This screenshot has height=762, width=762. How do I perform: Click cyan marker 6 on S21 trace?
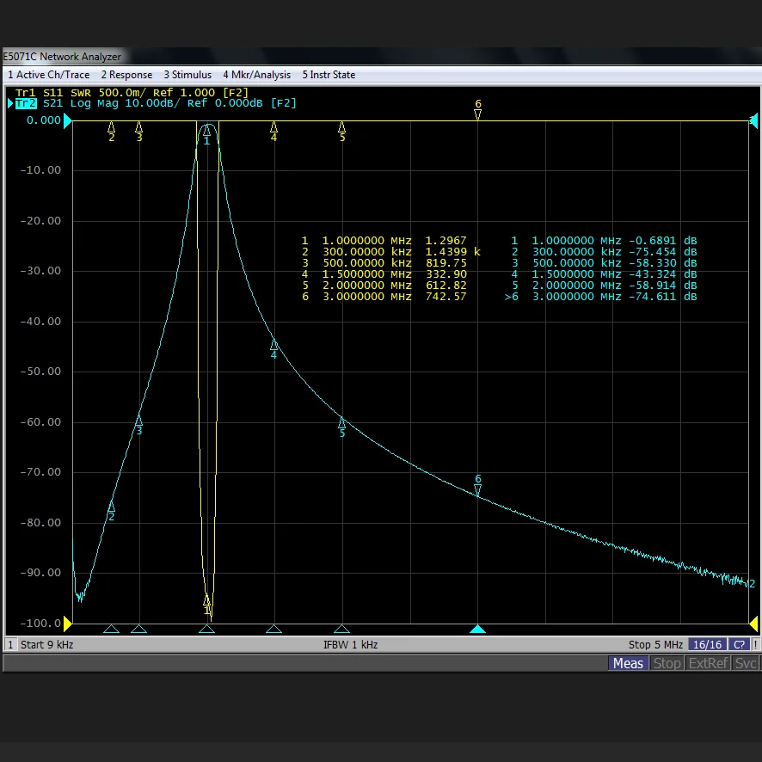click(x=477, y=489)
